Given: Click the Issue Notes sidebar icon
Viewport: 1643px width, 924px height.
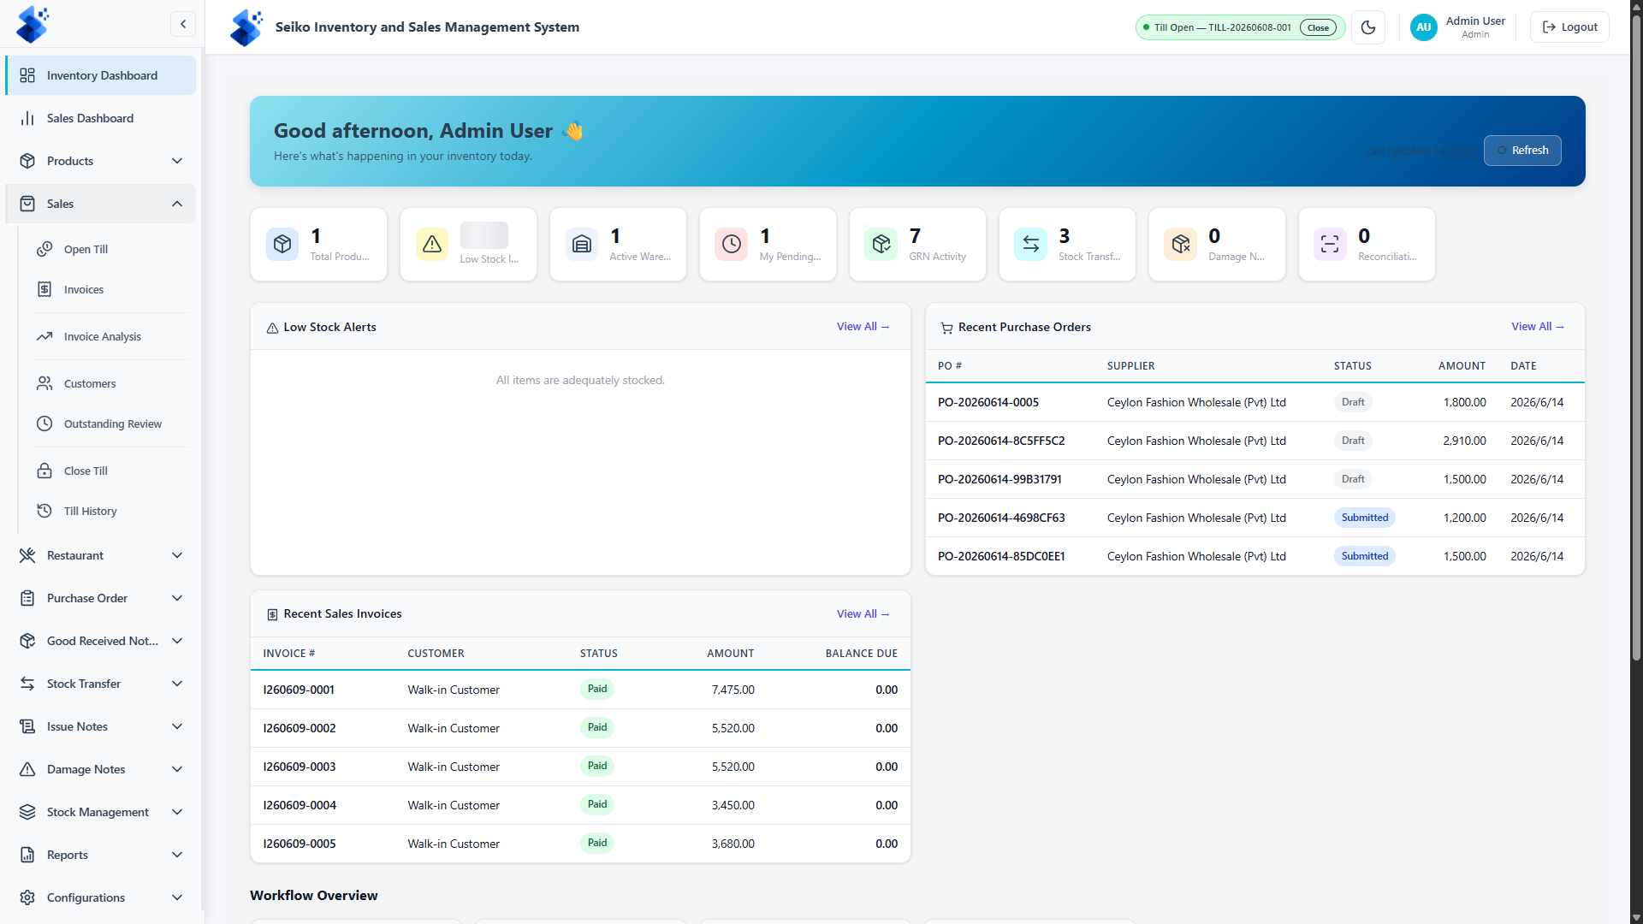Looking at the screenshot, I should tap(27, 726).
